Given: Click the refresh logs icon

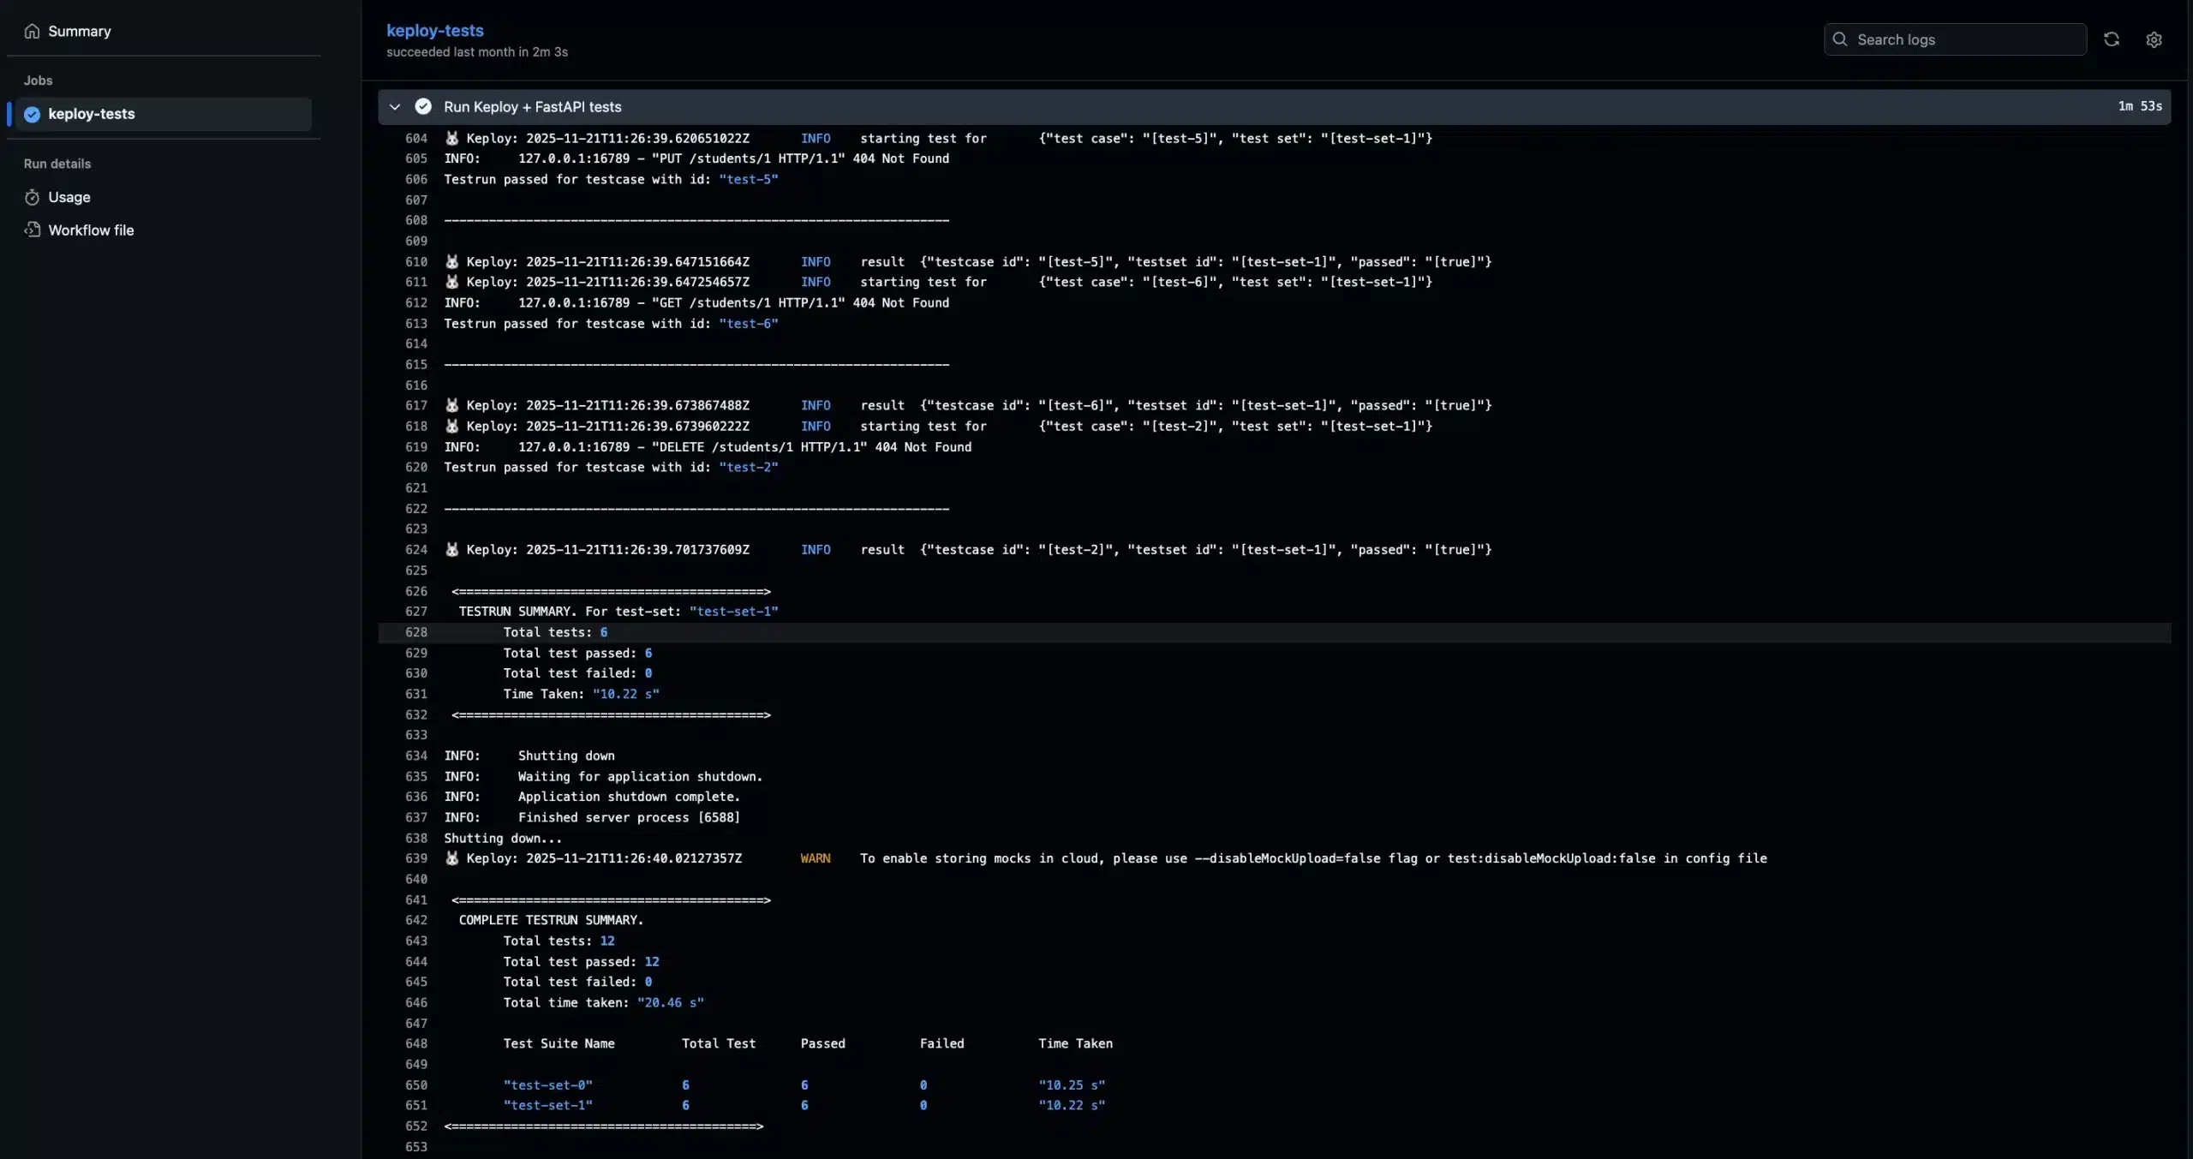Looking at the screenshot, I should (x=2112, y=39).
